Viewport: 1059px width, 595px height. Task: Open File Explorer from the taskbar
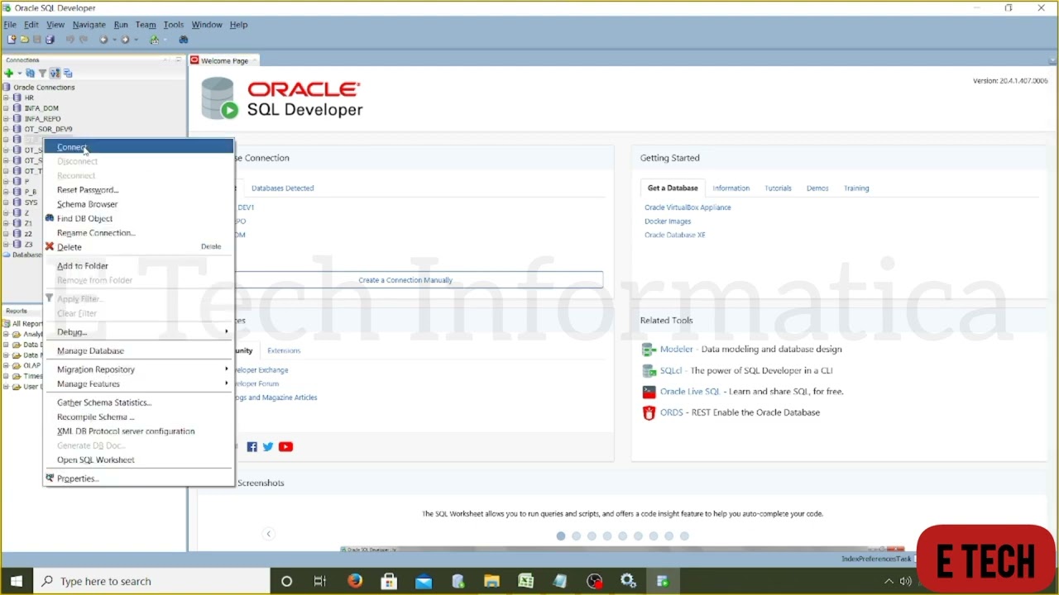pyautogui.click(x=491, y=581)
